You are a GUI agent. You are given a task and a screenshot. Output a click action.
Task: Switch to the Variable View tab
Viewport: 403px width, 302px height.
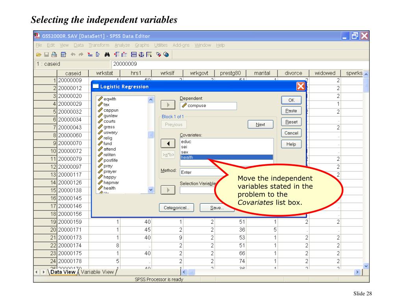pyautogui.click(x=97, y=272)
